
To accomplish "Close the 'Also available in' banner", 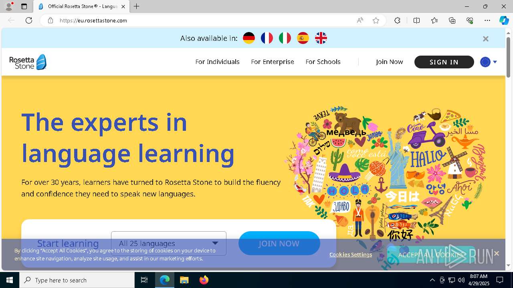I will (485, 39).
